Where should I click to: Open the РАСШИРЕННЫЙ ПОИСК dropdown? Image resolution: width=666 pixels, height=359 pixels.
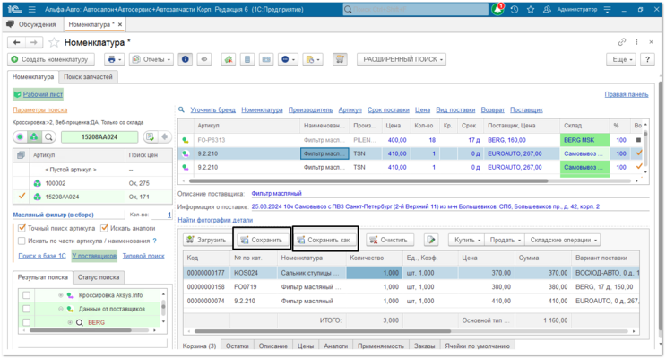401,59
